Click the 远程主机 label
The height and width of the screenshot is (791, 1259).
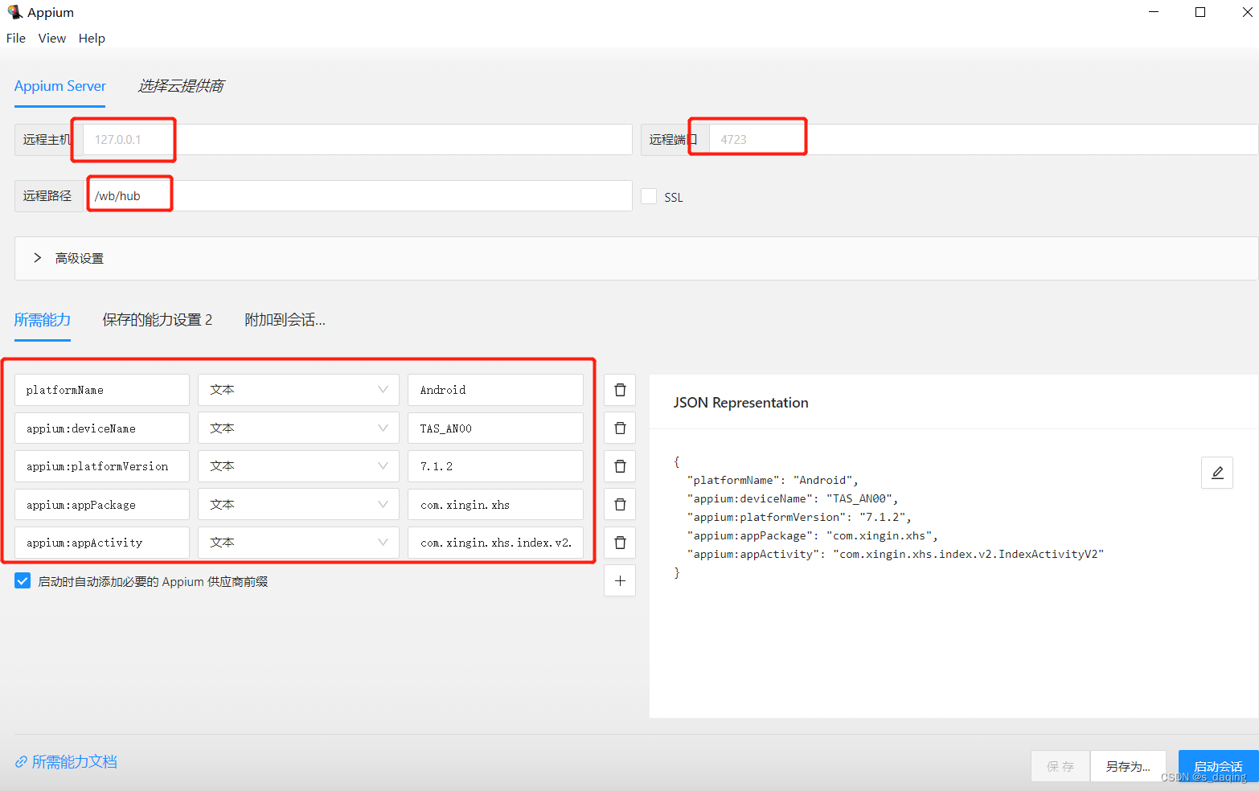click(x=47, y=139)
